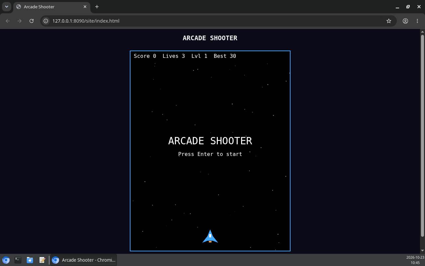Launch the terminal from the taskbar

pos(18,260)
